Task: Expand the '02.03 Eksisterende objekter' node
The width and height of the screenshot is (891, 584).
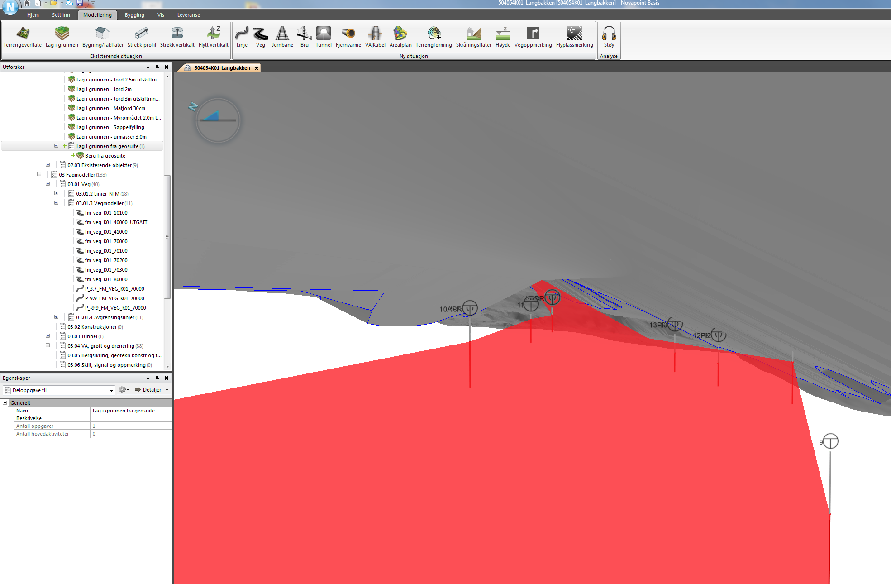Action: (x=48, y=165)
